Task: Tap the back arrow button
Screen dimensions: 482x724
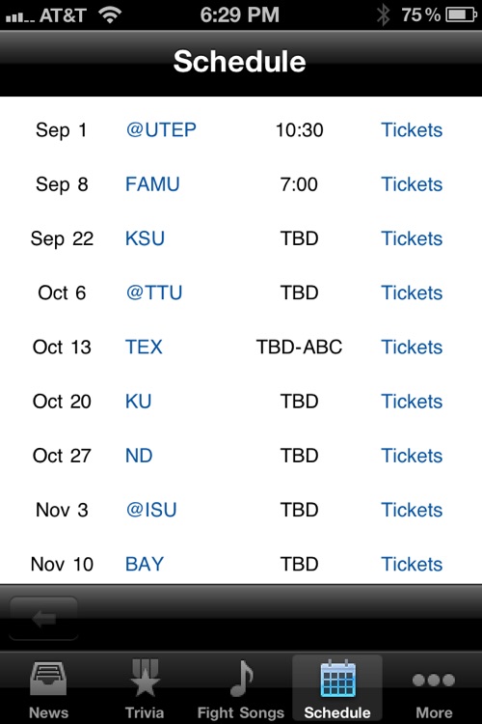Action: click(43, 618)
